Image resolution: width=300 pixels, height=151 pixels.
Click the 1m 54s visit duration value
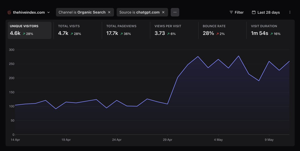pos(260,33)
